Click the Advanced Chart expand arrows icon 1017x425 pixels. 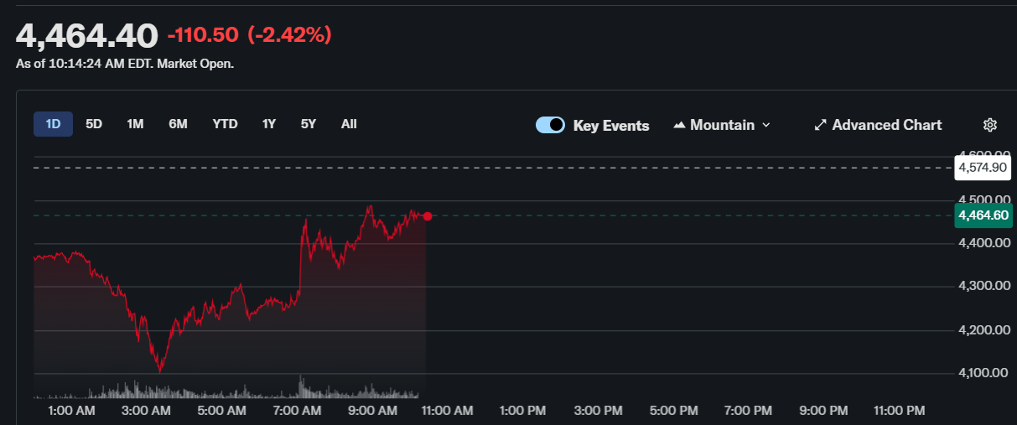pos(820,125)
